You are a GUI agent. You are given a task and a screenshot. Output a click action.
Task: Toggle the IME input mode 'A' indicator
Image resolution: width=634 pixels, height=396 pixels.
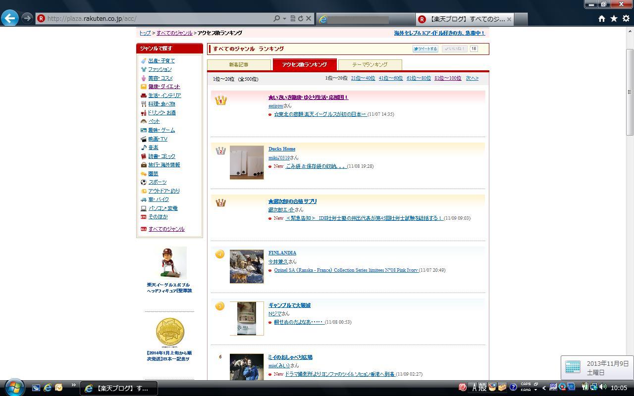point(474,387)
